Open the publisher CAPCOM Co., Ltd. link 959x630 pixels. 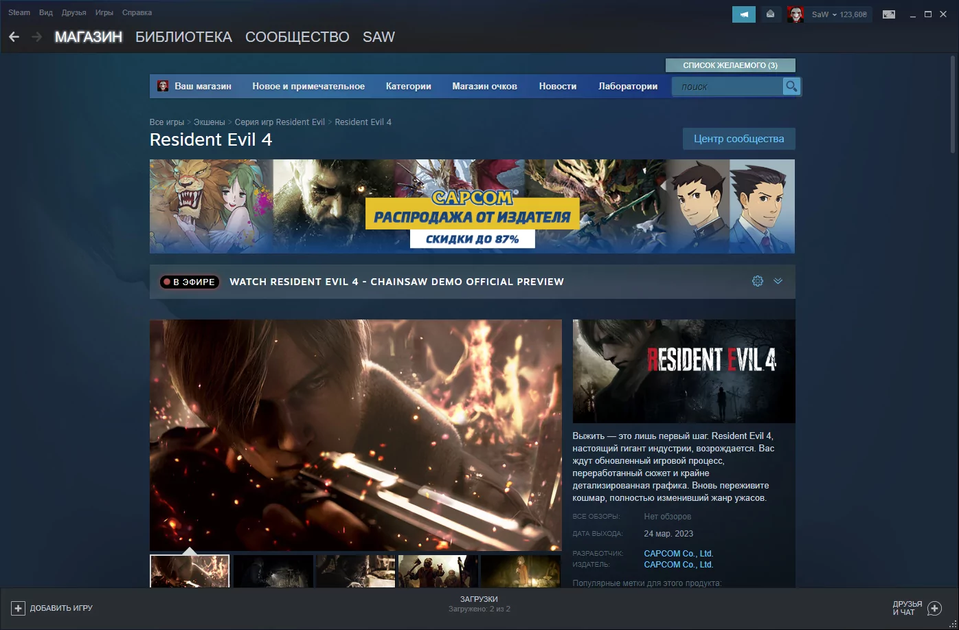(x=679, y=565)
